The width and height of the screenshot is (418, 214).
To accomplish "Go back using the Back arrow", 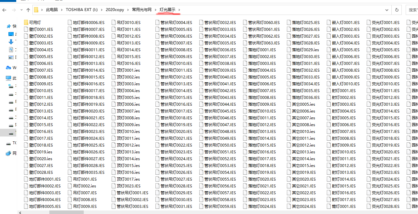I will pyautogui.click(x=4, y=10).
